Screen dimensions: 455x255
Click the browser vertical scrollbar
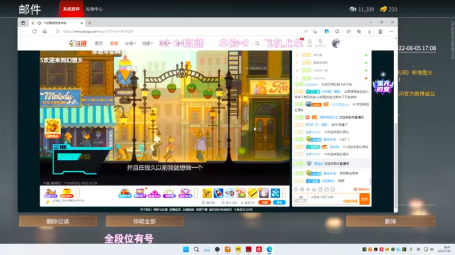pos(396,166)
